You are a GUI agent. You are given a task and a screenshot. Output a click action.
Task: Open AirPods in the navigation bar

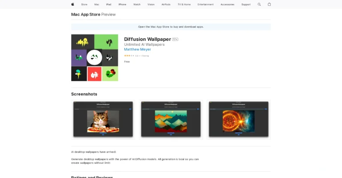(166, 4)
